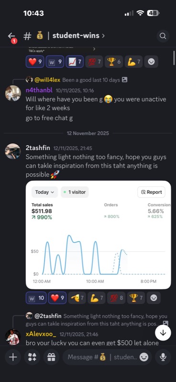
Task: Toggle the heart reaction with count 9 under chart
Action: 57,297
